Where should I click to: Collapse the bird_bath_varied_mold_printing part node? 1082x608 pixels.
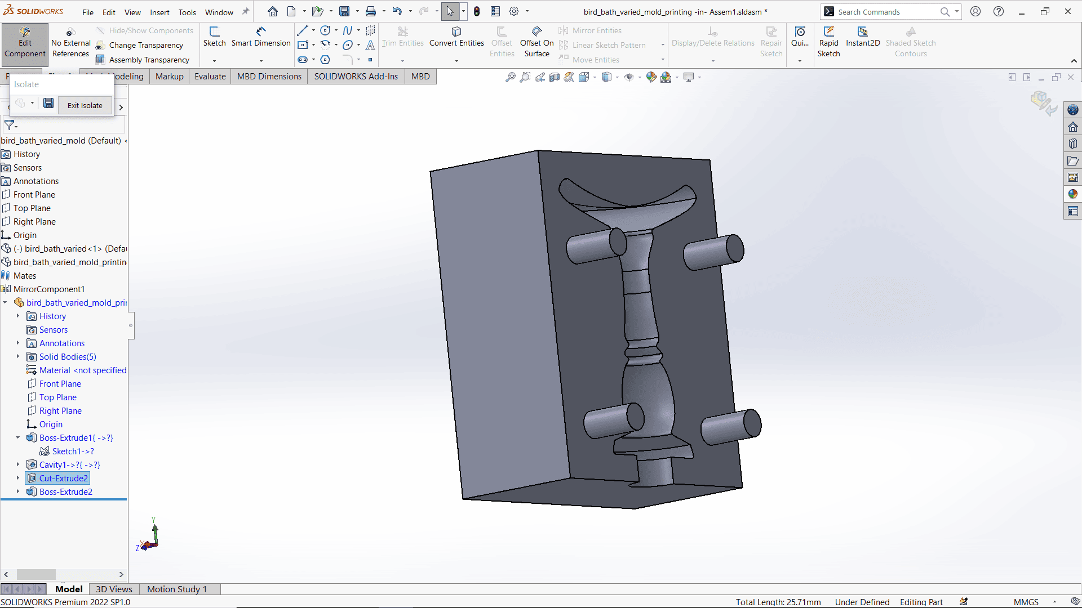(x=5, y=303)
